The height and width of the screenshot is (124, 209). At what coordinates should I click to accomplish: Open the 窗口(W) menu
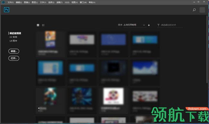83,2
